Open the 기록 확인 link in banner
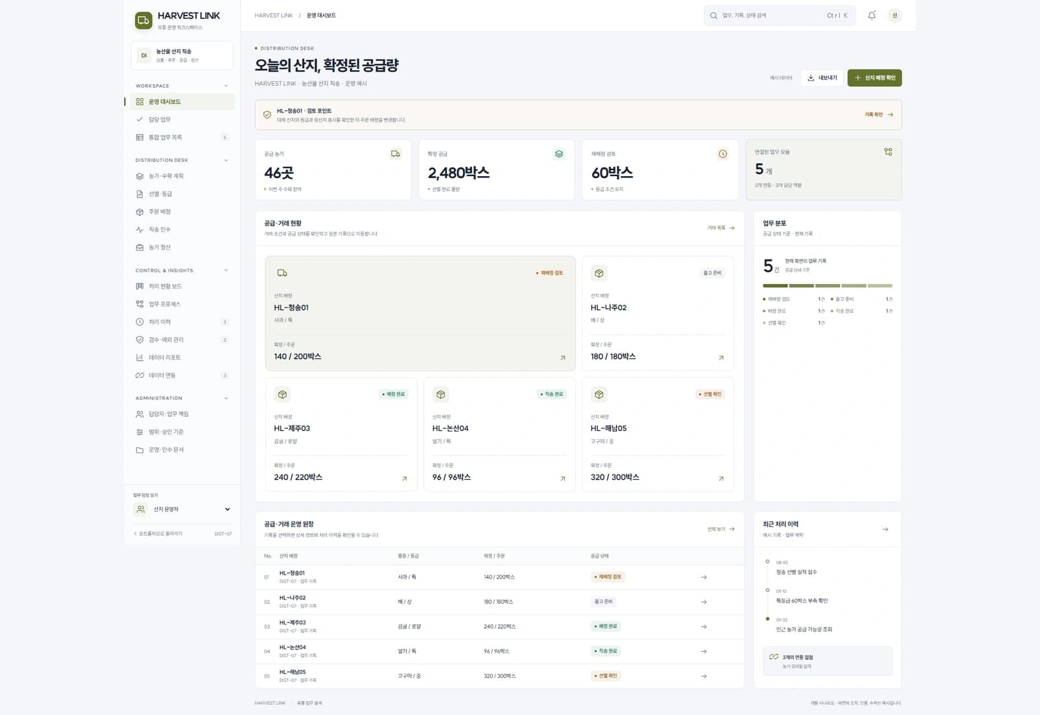Image resolution: width=1040 pixels, height=715 pixels. 879,114
